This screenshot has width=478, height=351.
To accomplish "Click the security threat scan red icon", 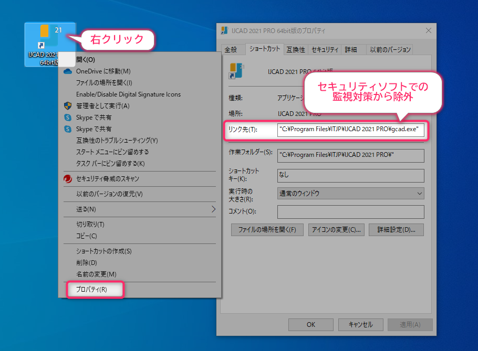I will pyautogui.click(x=68, y=179).
